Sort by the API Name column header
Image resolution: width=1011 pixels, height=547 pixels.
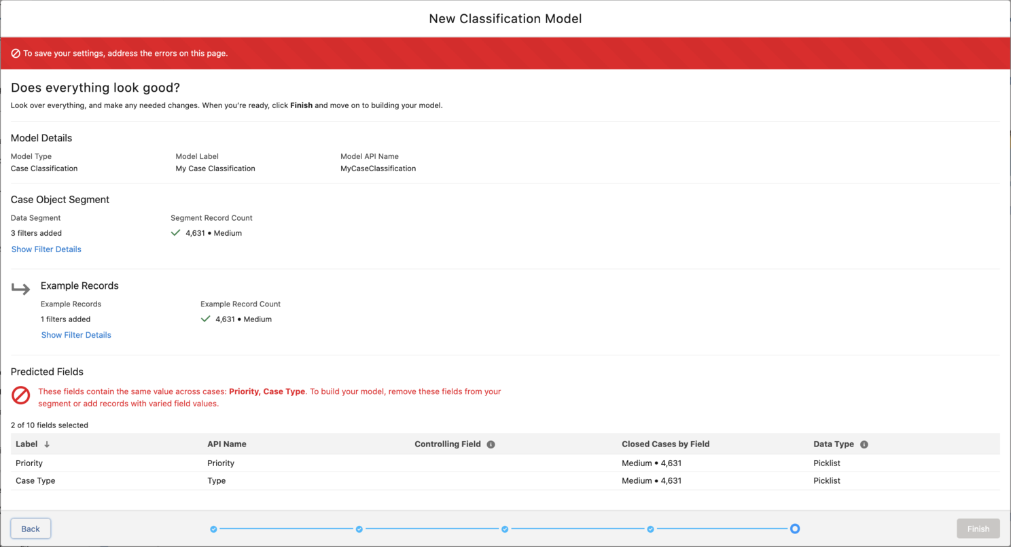coord(226,444)
